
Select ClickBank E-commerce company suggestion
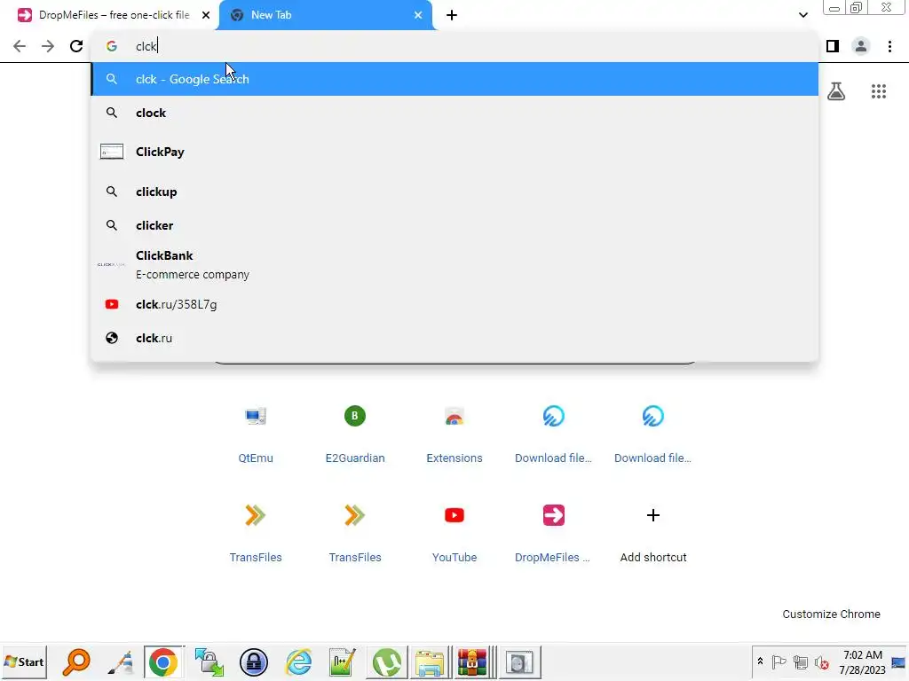pos(454,264)
